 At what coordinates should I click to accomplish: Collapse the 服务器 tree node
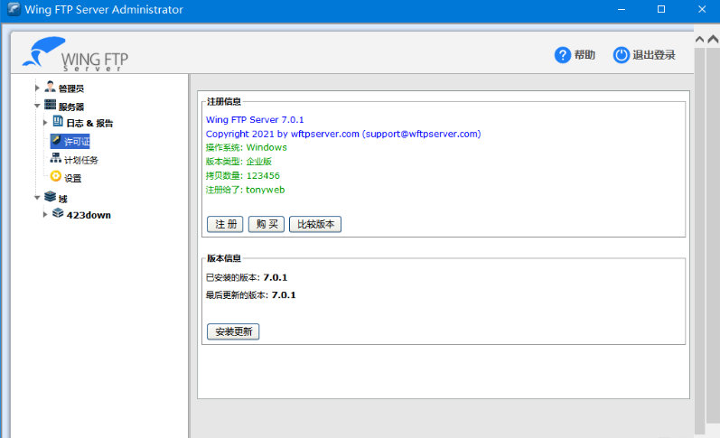tap(37, 106)
